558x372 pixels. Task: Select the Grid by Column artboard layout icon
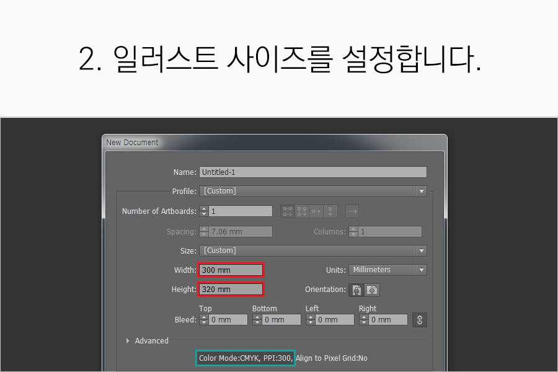[x=302, y=211]
